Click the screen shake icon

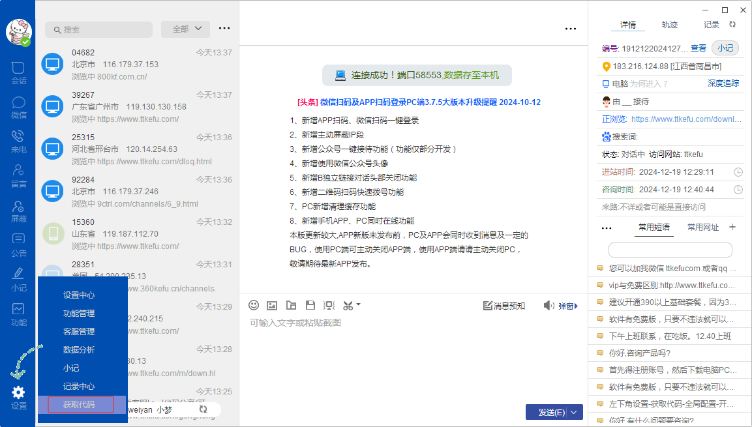coord(329,305)
